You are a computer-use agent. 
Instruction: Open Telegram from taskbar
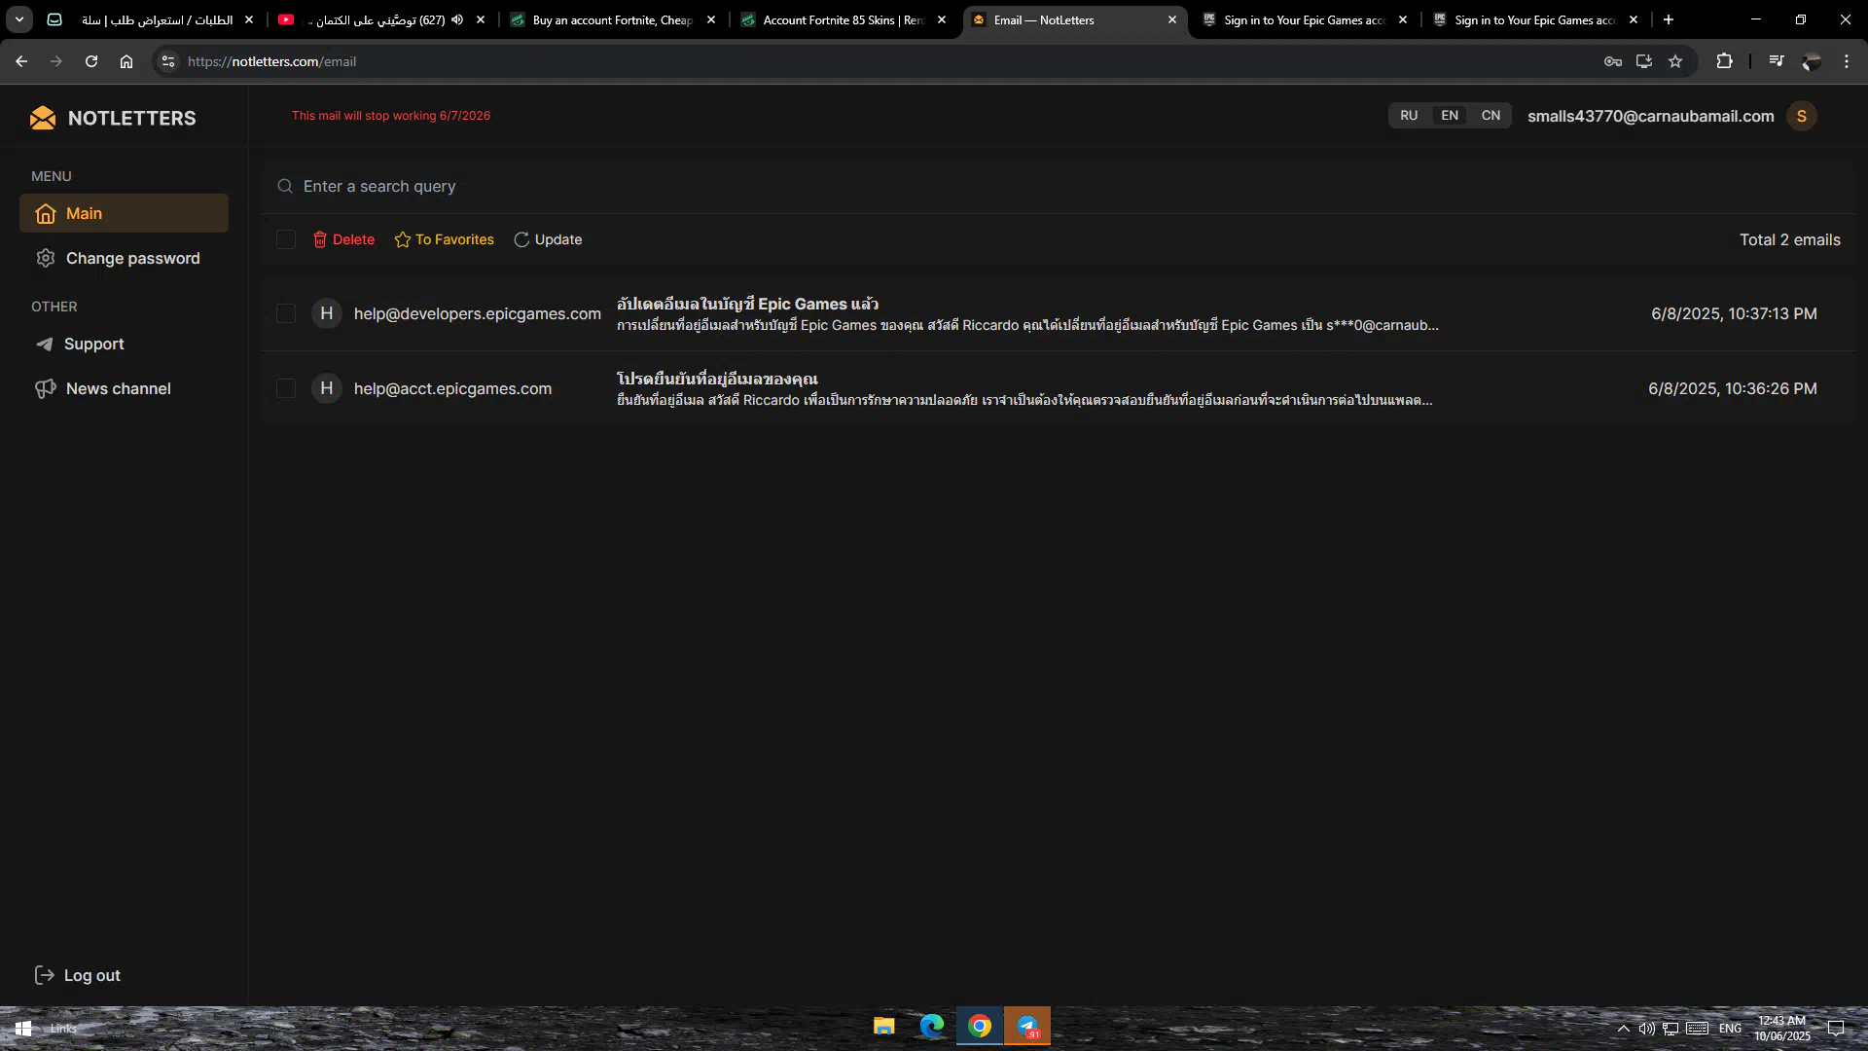point(1027,1027)
